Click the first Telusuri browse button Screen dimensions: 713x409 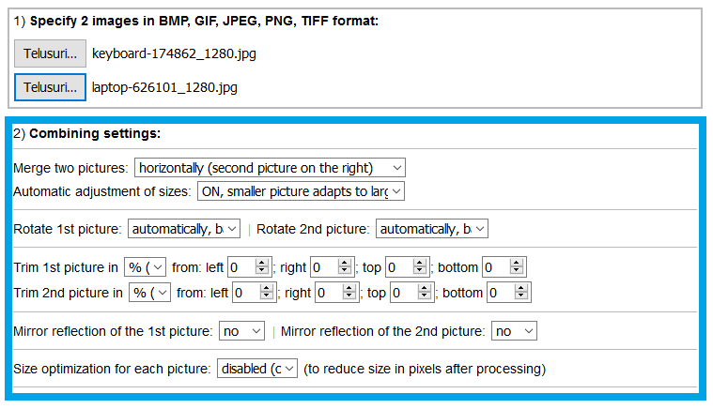point(50,53)
